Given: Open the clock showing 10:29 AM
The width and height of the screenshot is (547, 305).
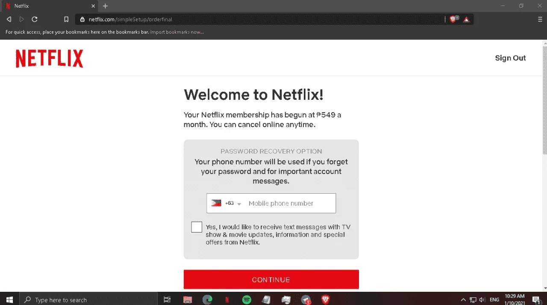Looking at the screenshot, I should tap(514, 300).
